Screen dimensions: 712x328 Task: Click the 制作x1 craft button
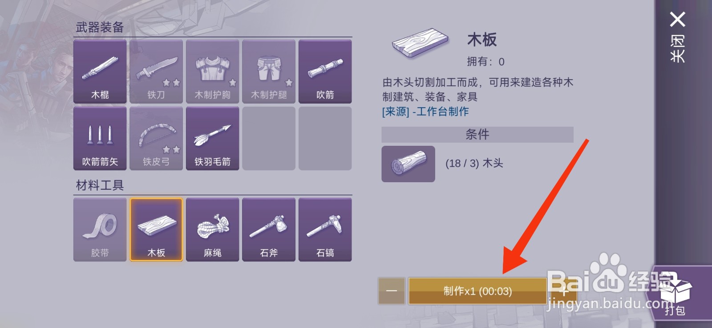[477, 291]
